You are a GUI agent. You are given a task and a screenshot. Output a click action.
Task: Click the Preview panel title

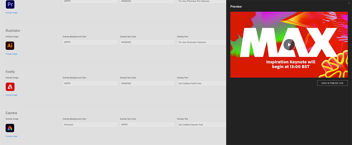236,6
